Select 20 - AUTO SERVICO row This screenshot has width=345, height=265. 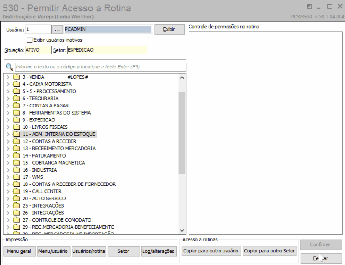click(x=44, y=199)
